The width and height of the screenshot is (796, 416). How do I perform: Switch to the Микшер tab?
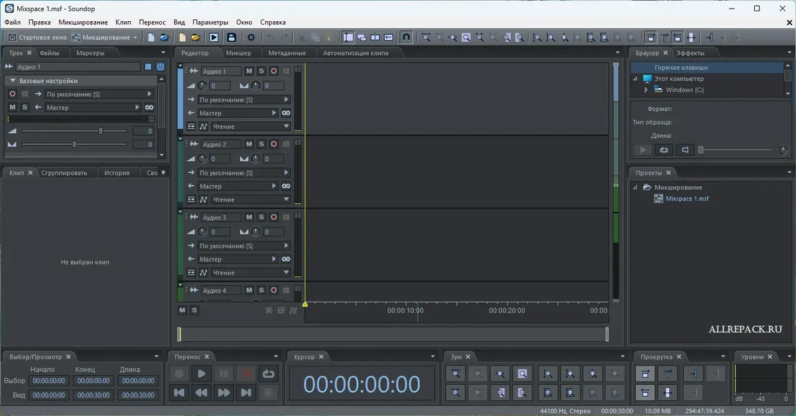point(238,53)
